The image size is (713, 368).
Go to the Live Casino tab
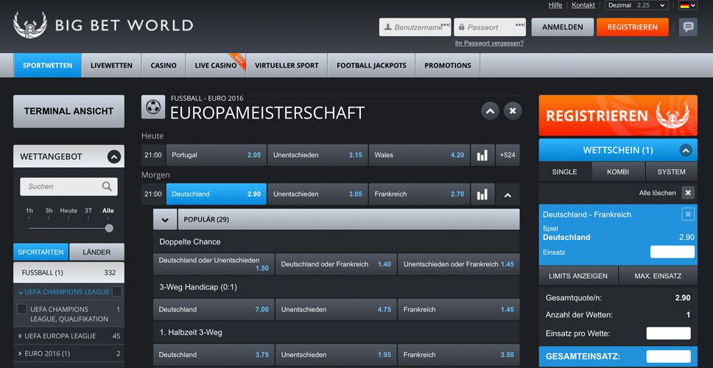click(216, 66)
